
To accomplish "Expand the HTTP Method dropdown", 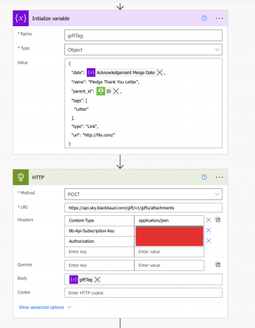I will (x=143, y=194).
